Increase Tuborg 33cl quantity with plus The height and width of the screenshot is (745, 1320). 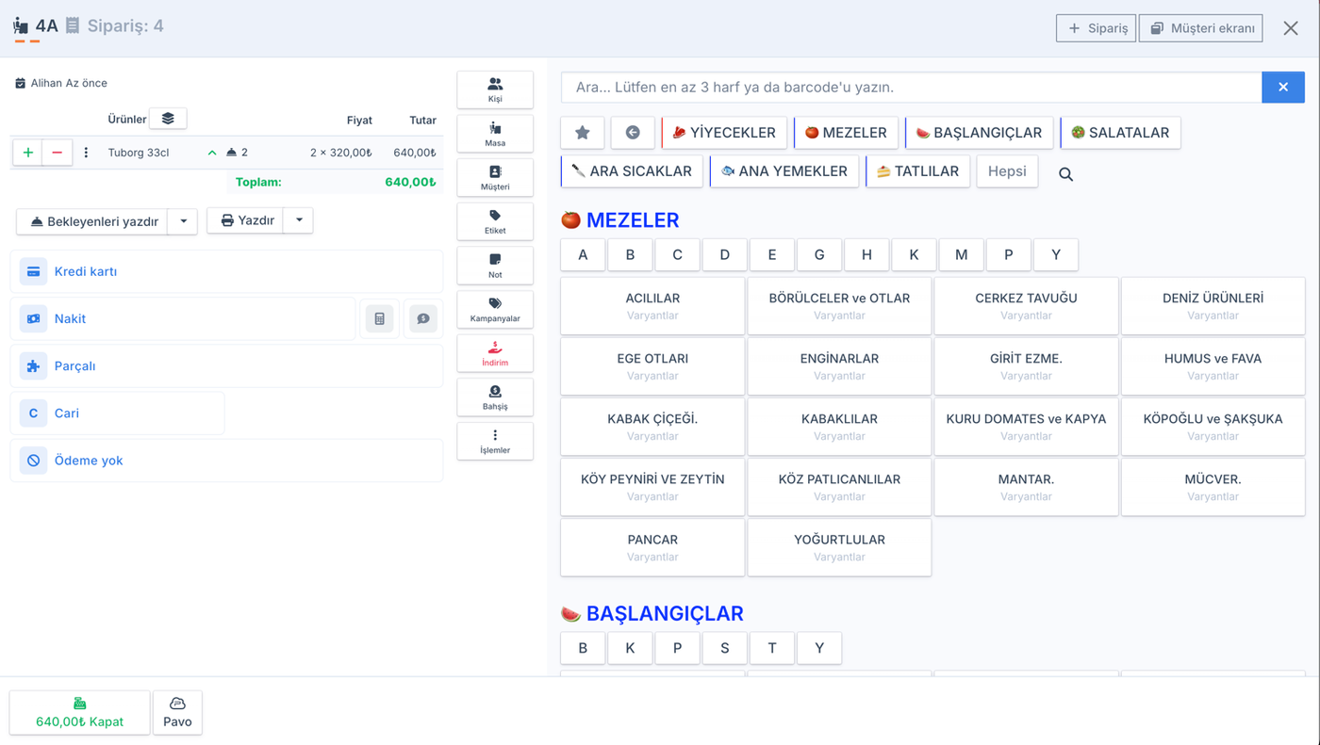pyautogui.click(x=28, y=153)
